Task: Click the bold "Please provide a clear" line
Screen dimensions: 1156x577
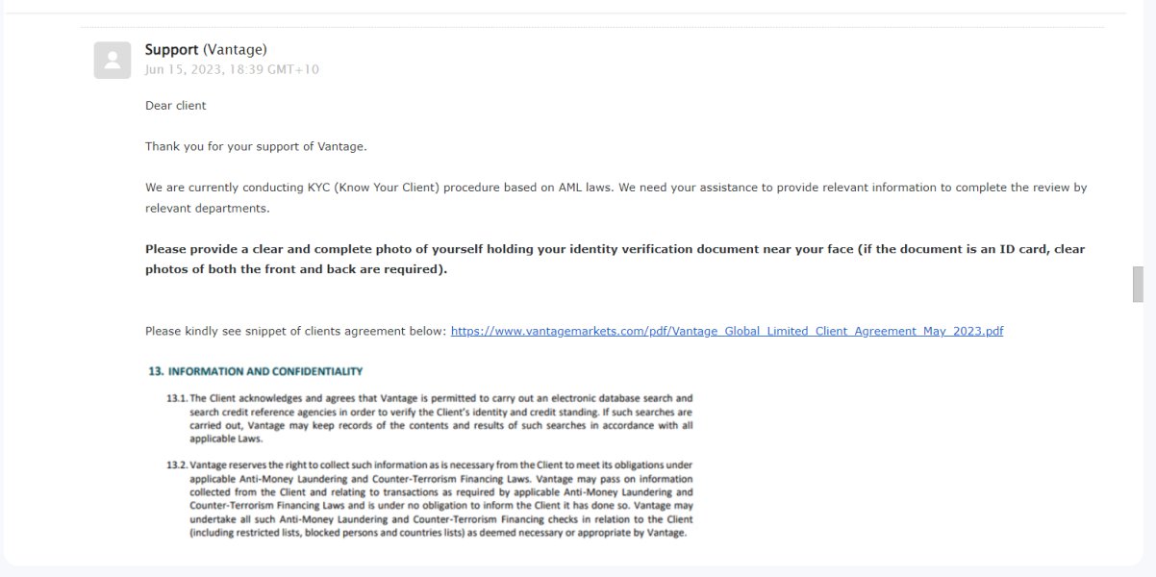Action: (x=615, y=249)
